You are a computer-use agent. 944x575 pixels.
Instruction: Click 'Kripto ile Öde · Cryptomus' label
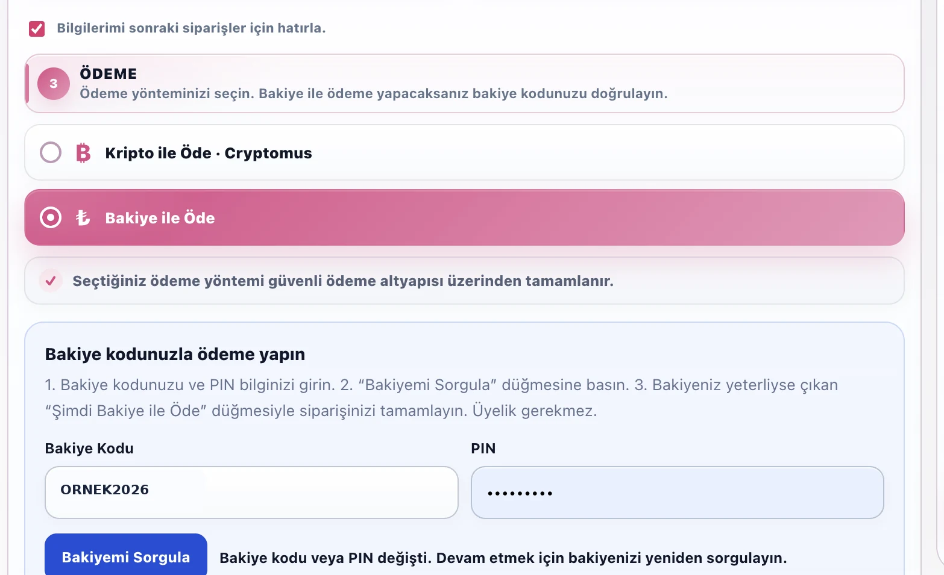click(x=209, y=153)
